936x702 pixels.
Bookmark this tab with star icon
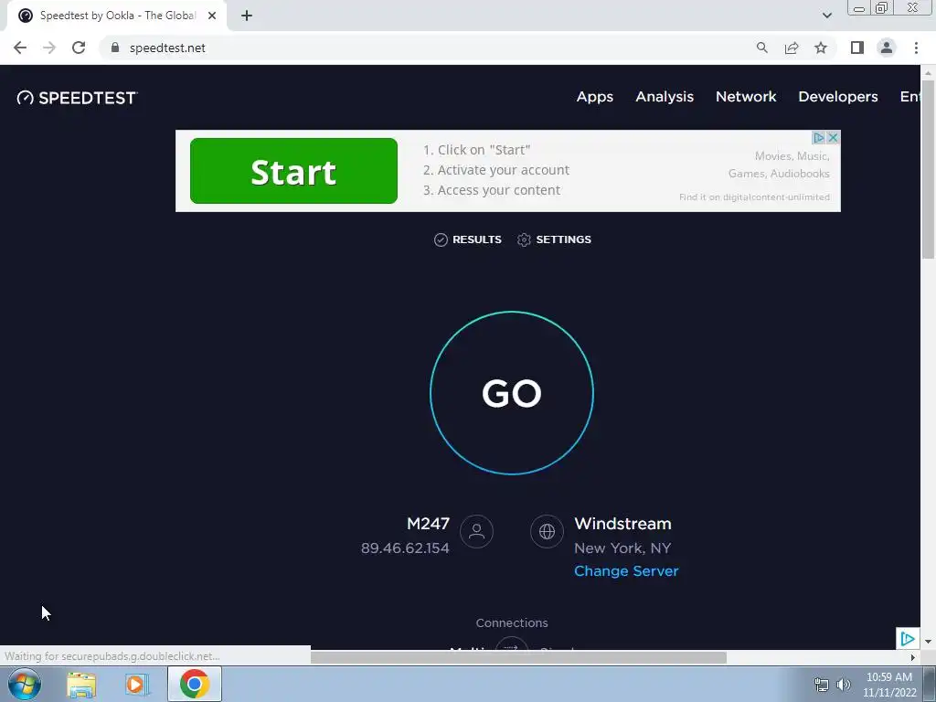pyautogui.click(x=821, y=48)
